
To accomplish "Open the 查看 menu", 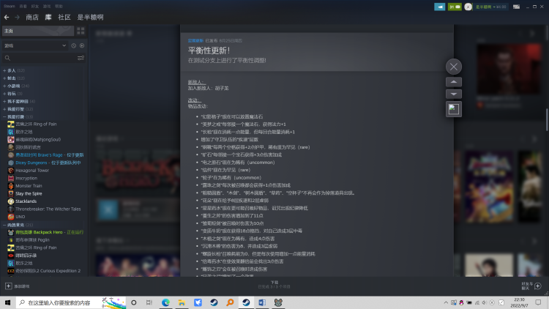I will click(23, 7).
